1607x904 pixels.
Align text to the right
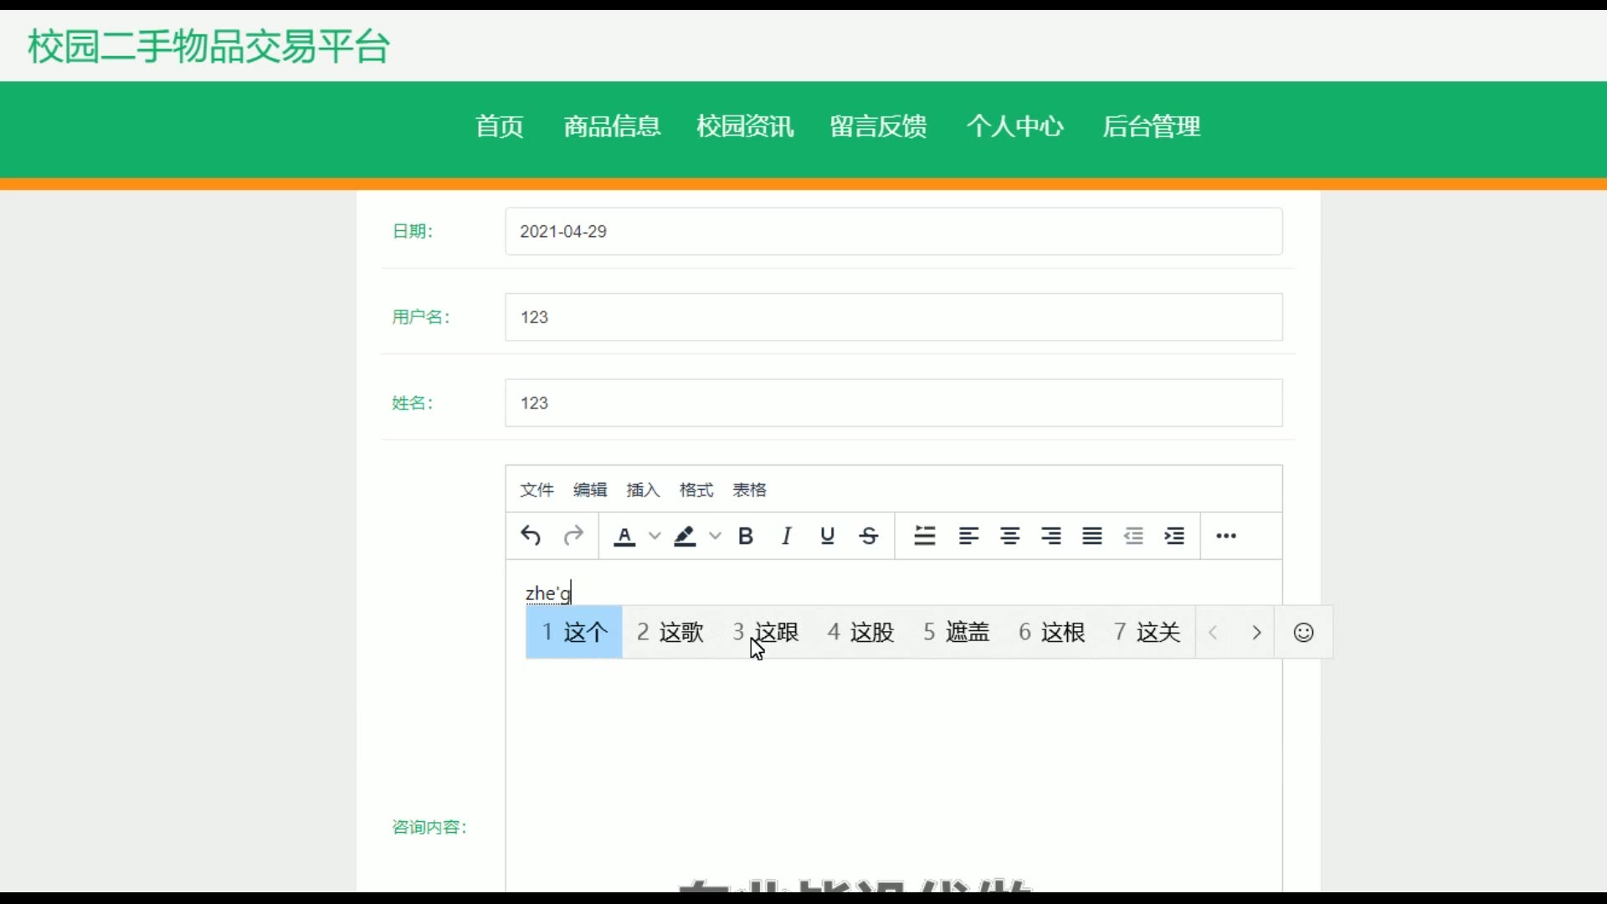pos(1051,536)
